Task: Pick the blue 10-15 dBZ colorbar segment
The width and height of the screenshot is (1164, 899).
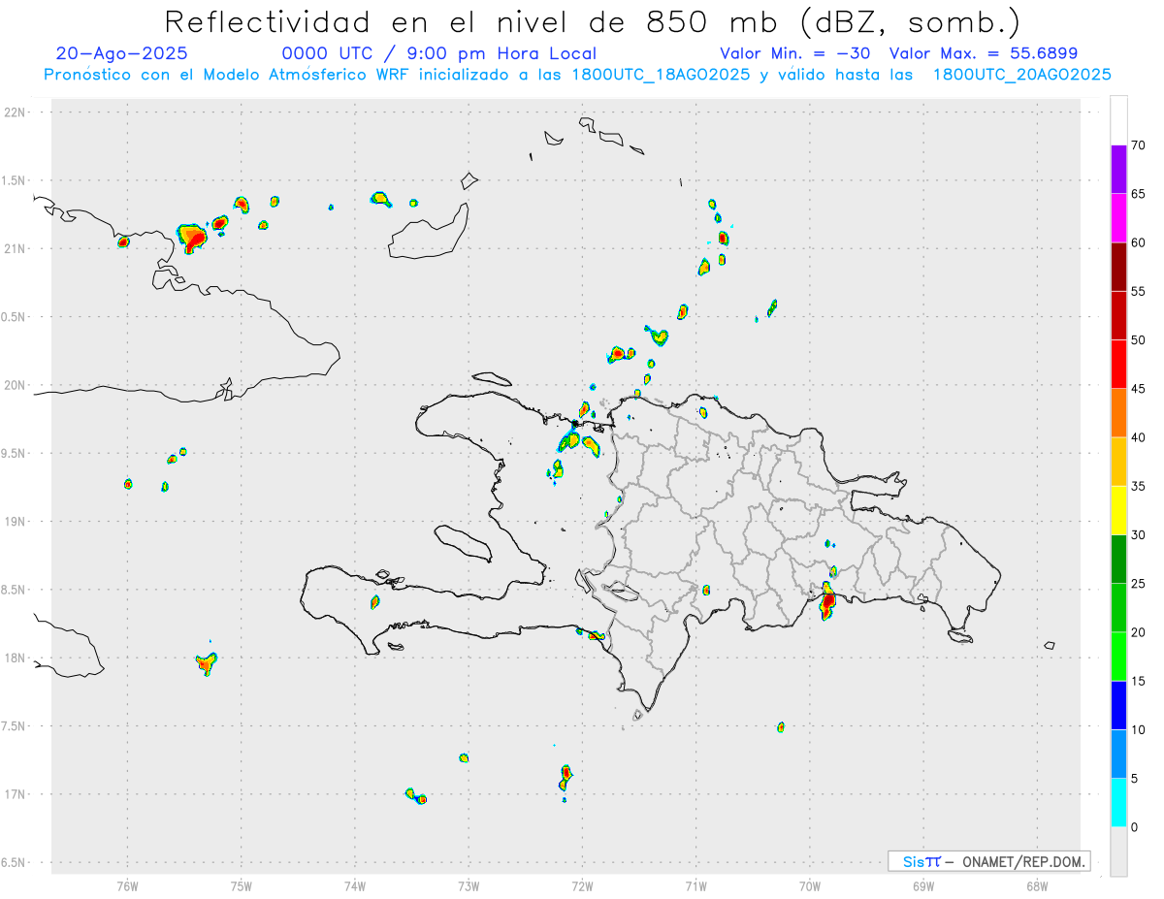Action: [x=1118, y=705]
